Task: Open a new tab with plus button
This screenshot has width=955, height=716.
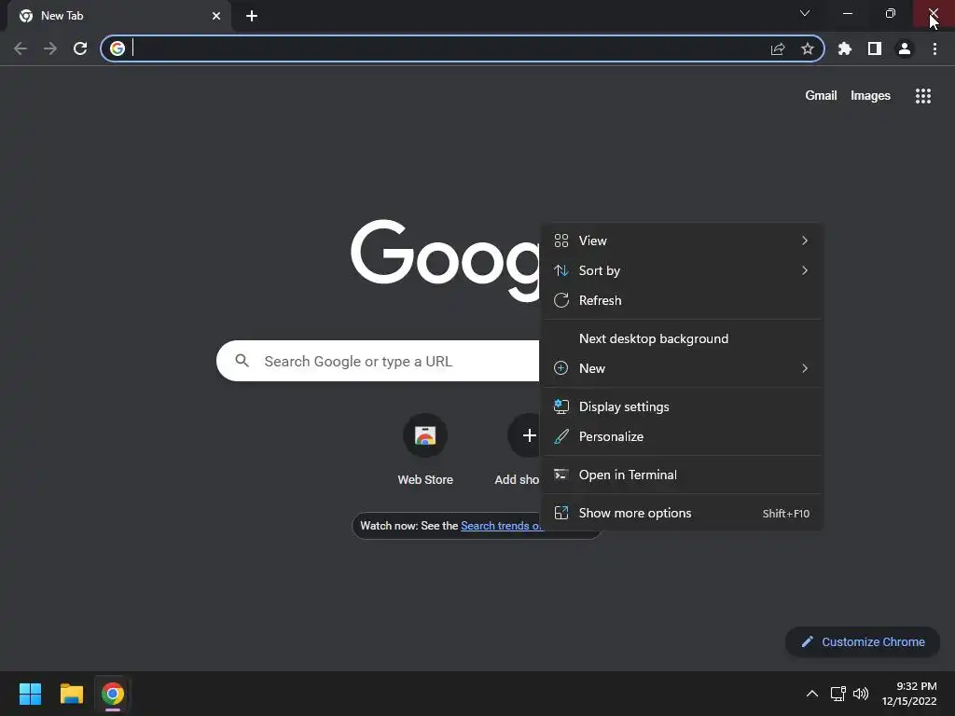Action: click(252, 16)
